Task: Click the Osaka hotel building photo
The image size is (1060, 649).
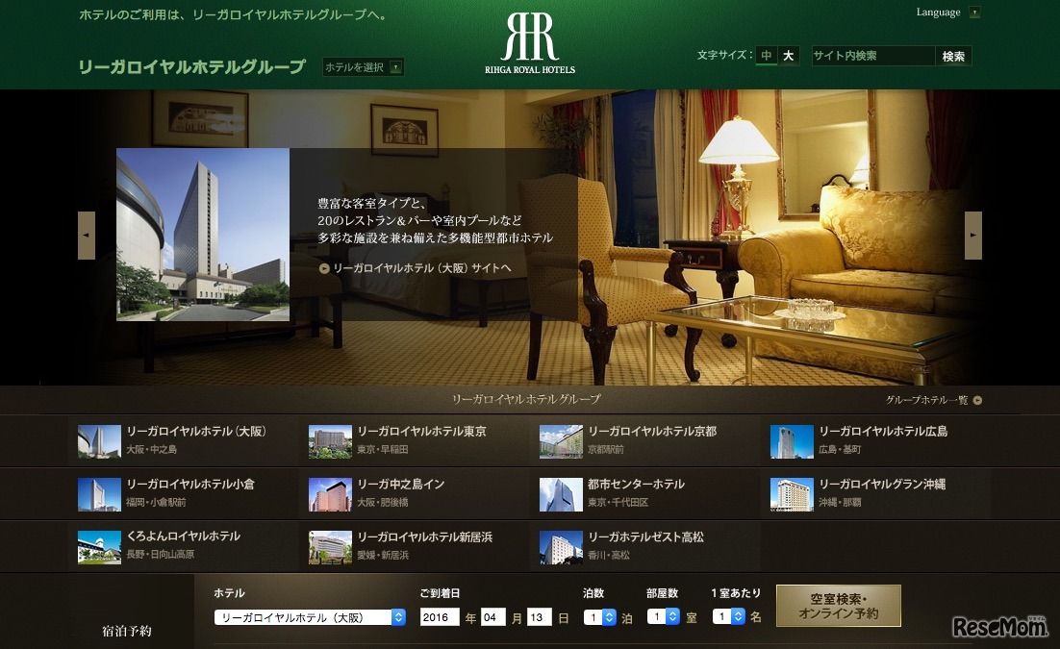Action: [203, 235]
